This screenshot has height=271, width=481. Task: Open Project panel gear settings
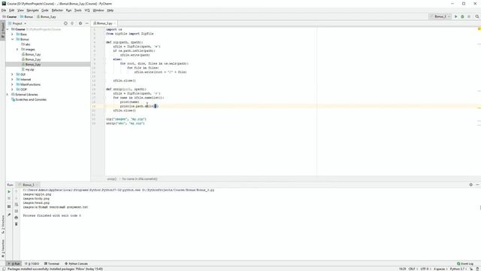[80, 23]
